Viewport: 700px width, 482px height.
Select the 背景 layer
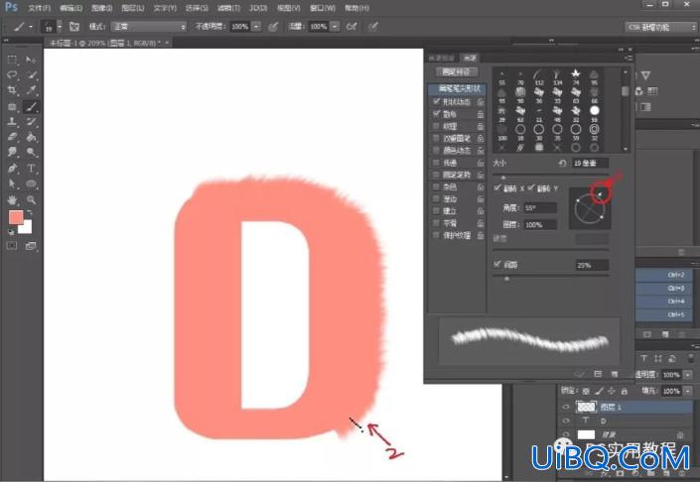[623, 434]
